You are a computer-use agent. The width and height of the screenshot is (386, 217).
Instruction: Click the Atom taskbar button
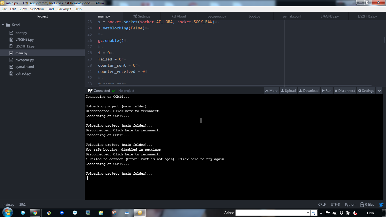tap(140, 213)
